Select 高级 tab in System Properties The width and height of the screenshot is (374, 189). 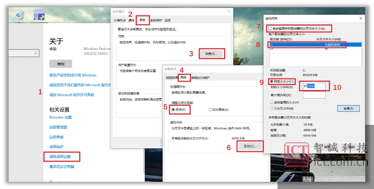[x=142, y=20]
